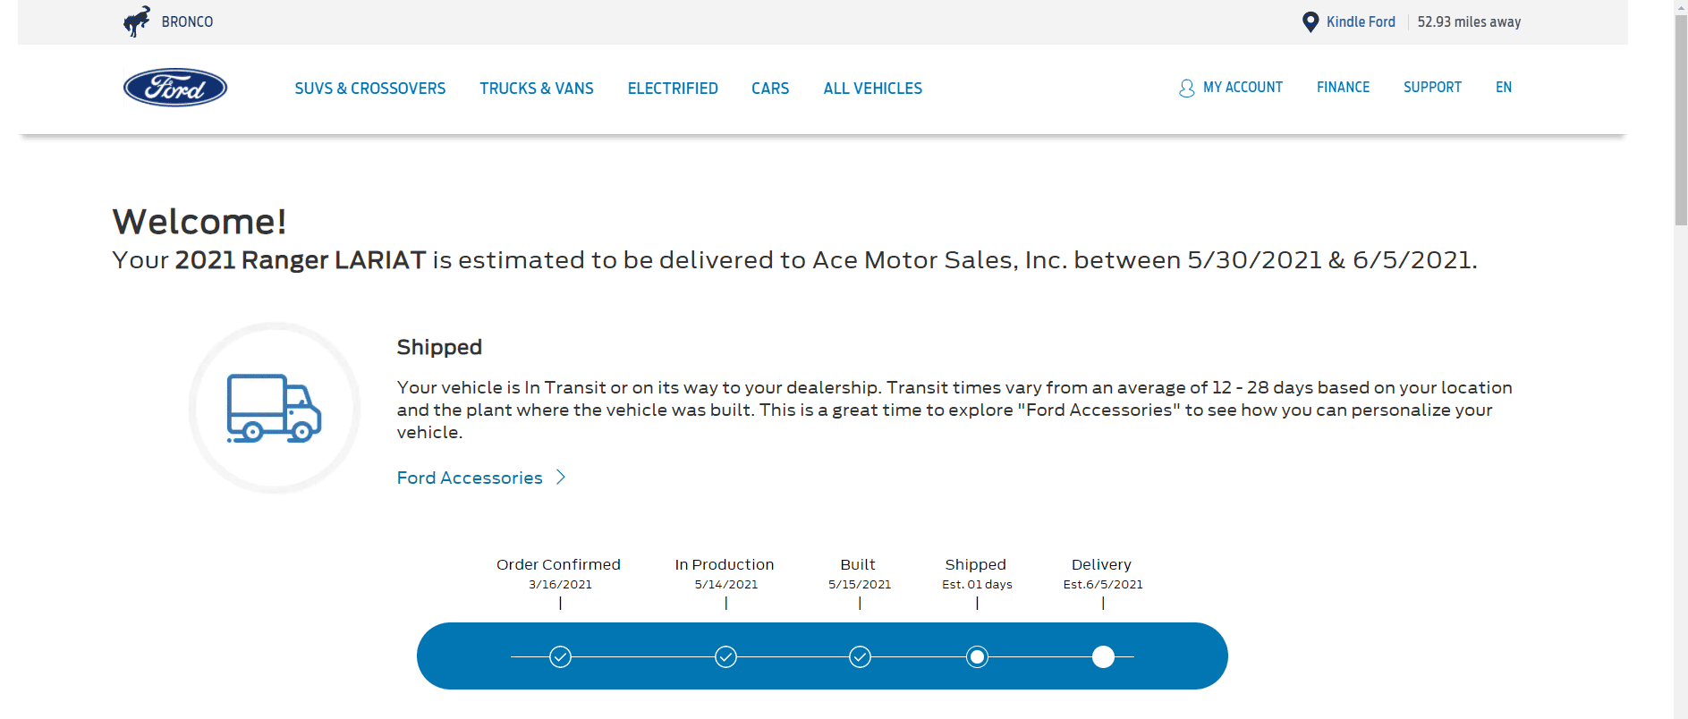
Task: Open the Ford oval logo homepage
Action: pyautogui.click(x=175, y=88)
